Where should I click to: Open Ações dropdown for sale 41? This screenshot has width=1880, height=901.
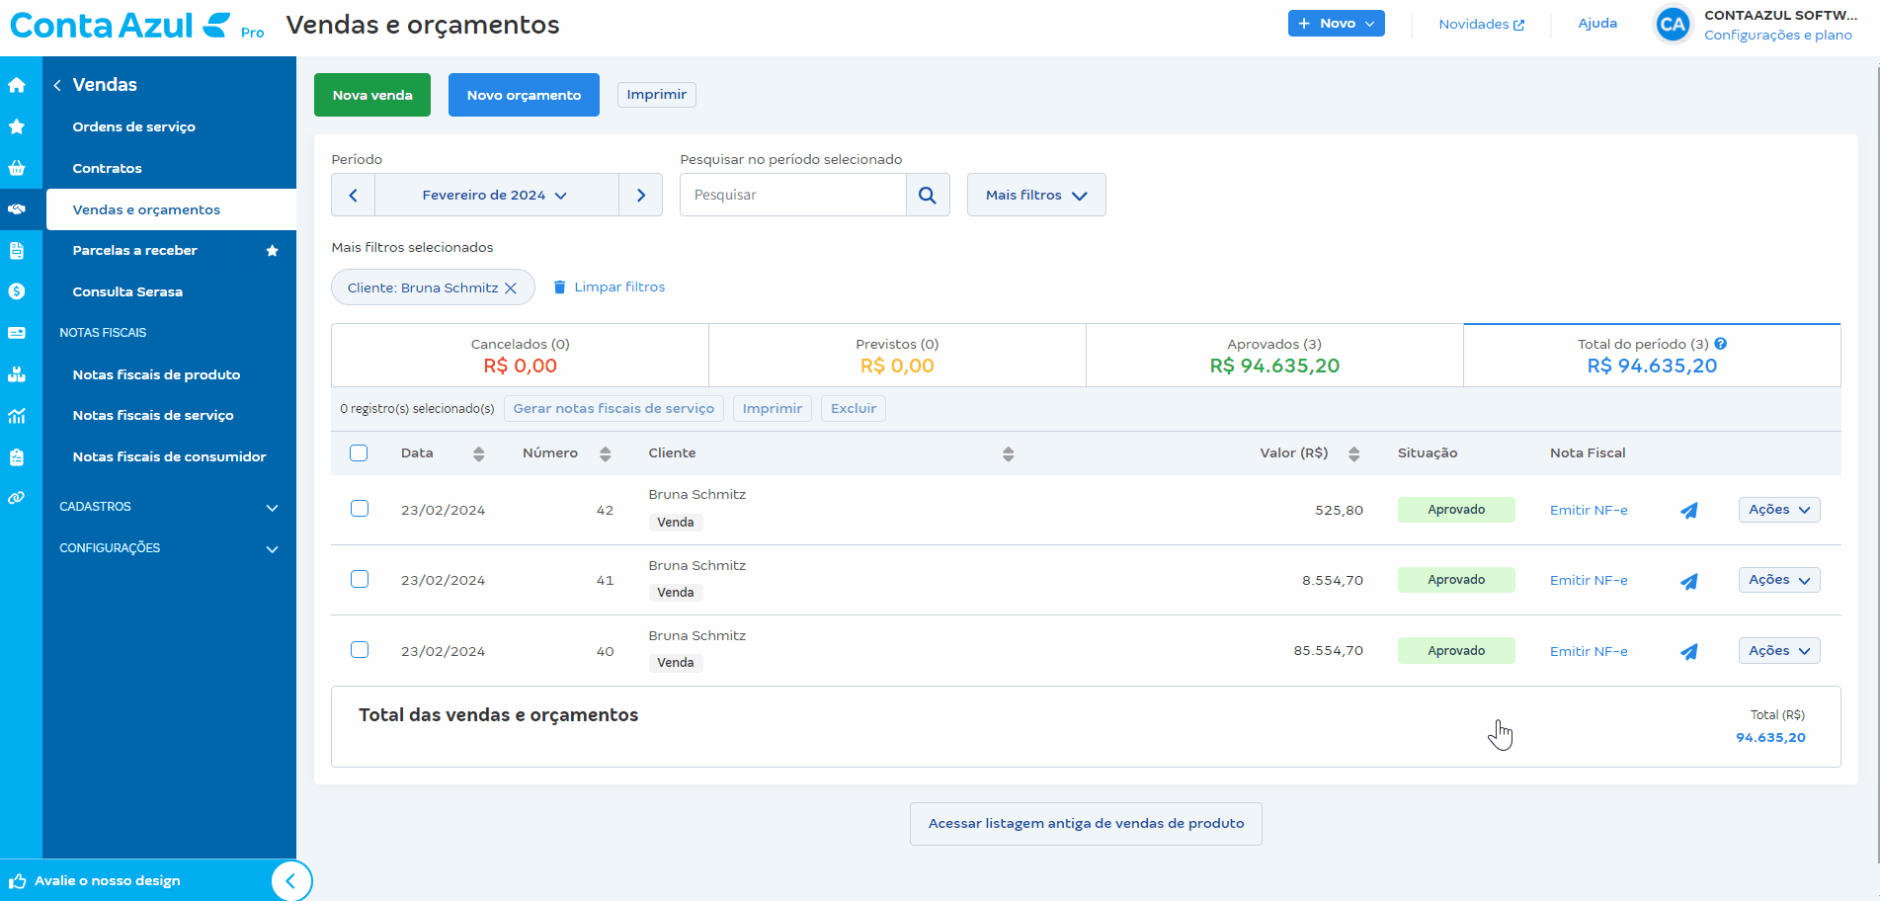coord(1778,580)
